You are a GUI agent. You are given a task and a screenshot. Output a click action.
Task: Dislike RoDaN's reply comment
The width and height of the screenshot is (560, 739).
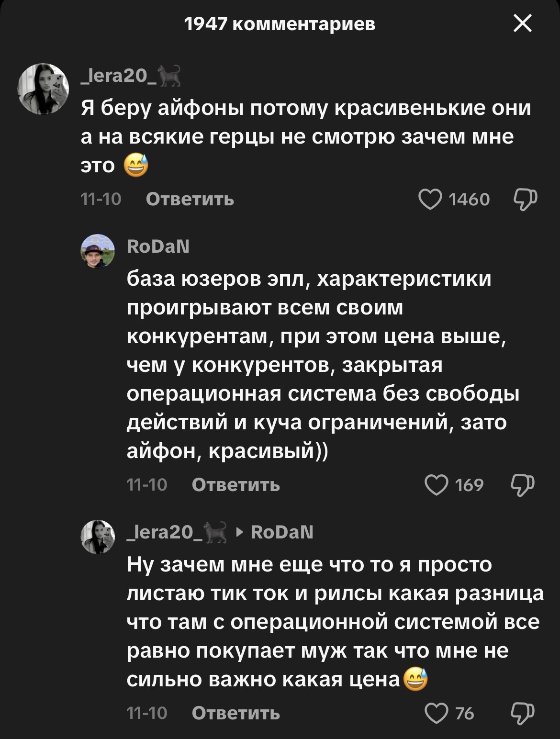point(523,485)
